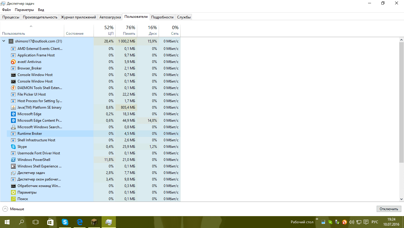404x228 pixels.
Task: Switch to the Производительность tab
Action: click(40, 17)
